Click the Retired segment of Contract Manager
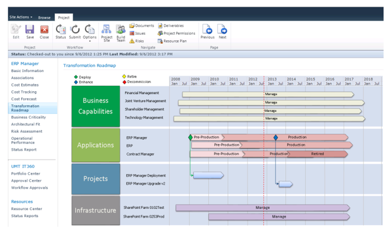The height and width of the screenshot is (234, 392). pos(317,154)
